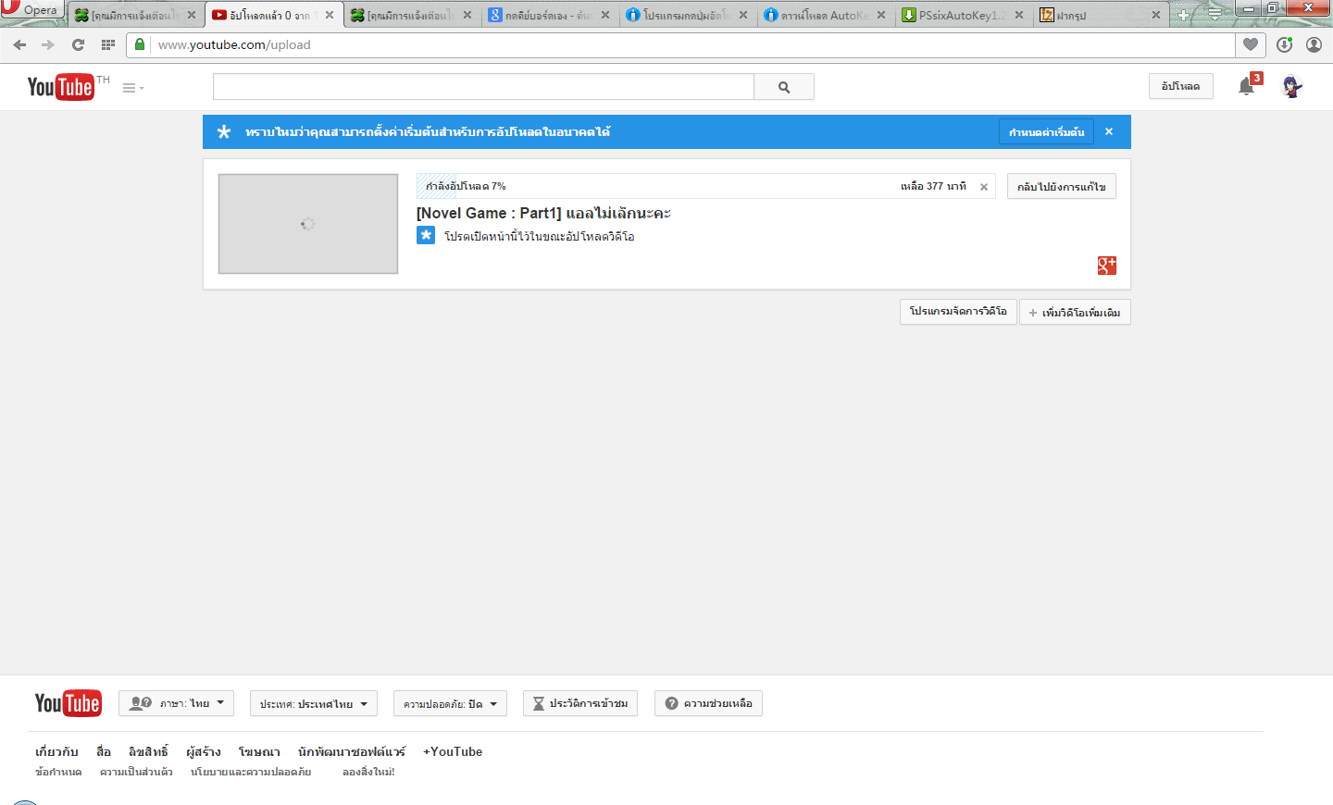Reload the YouTube upload page
The height and width of the screenshot is (805, 1333).
pos(78,44)
